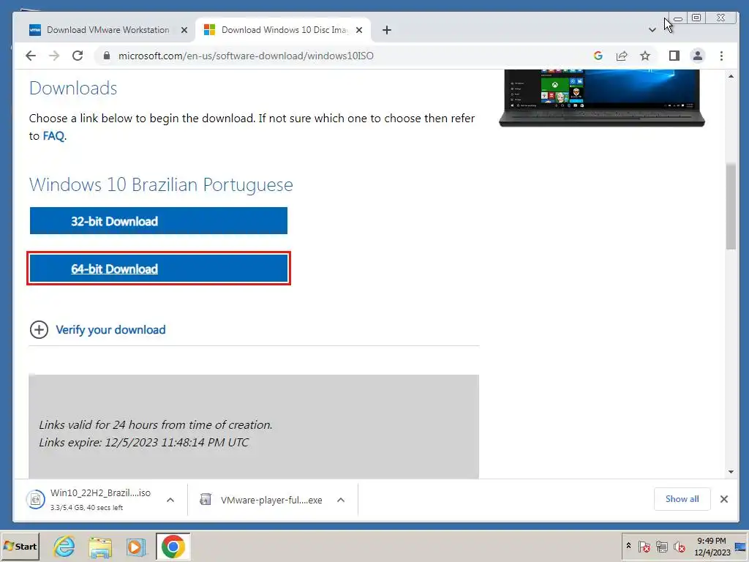This screenshot has width=749, height=562.
Task: Open Windows Explorer folder from taskbar
Action: pos(100,547)
